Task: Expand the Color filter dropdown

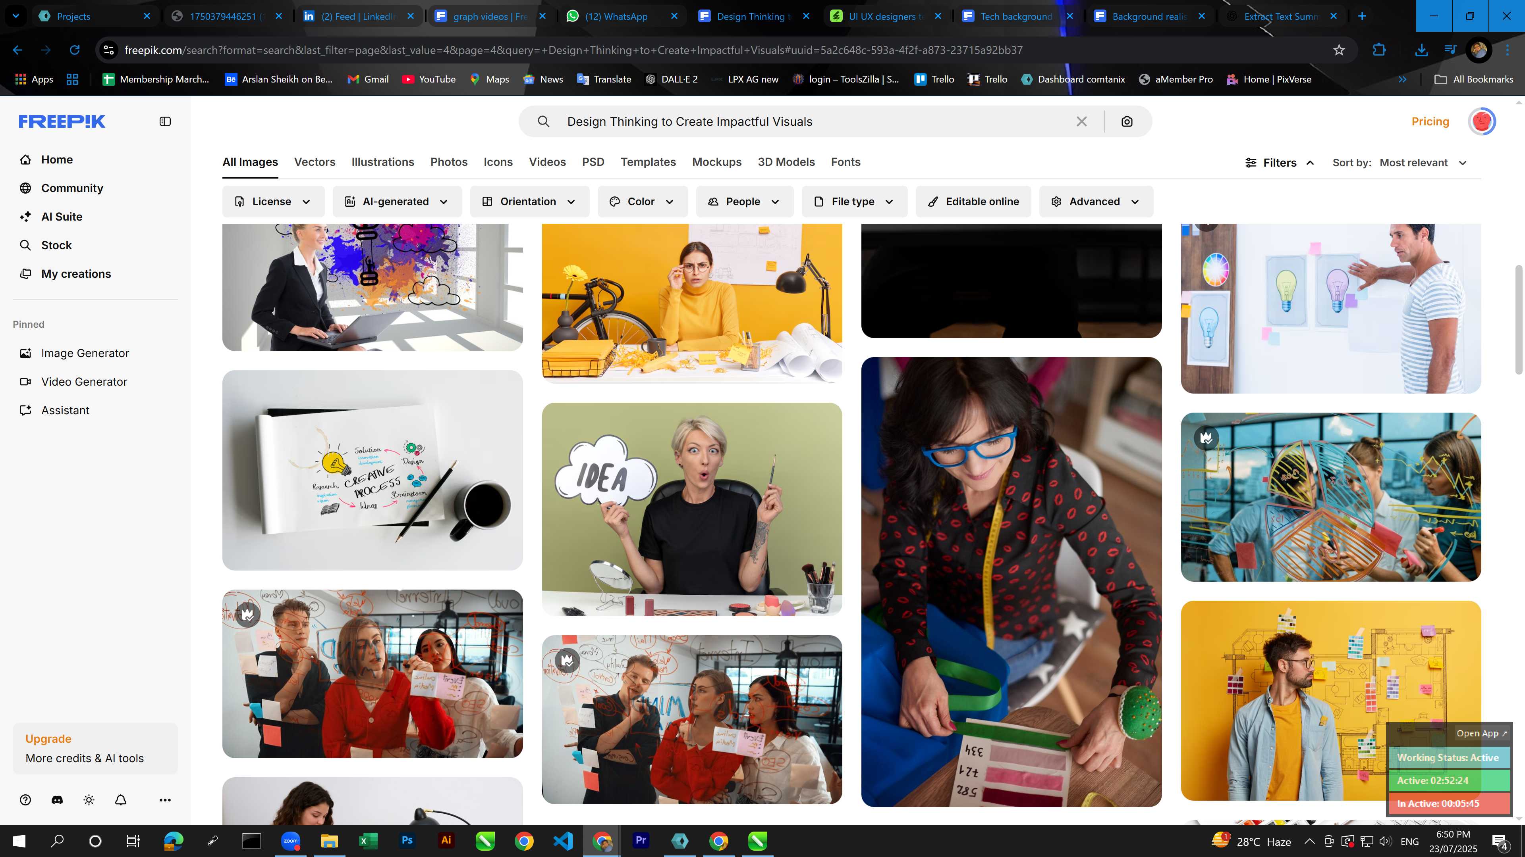Action: pos(643,202)
